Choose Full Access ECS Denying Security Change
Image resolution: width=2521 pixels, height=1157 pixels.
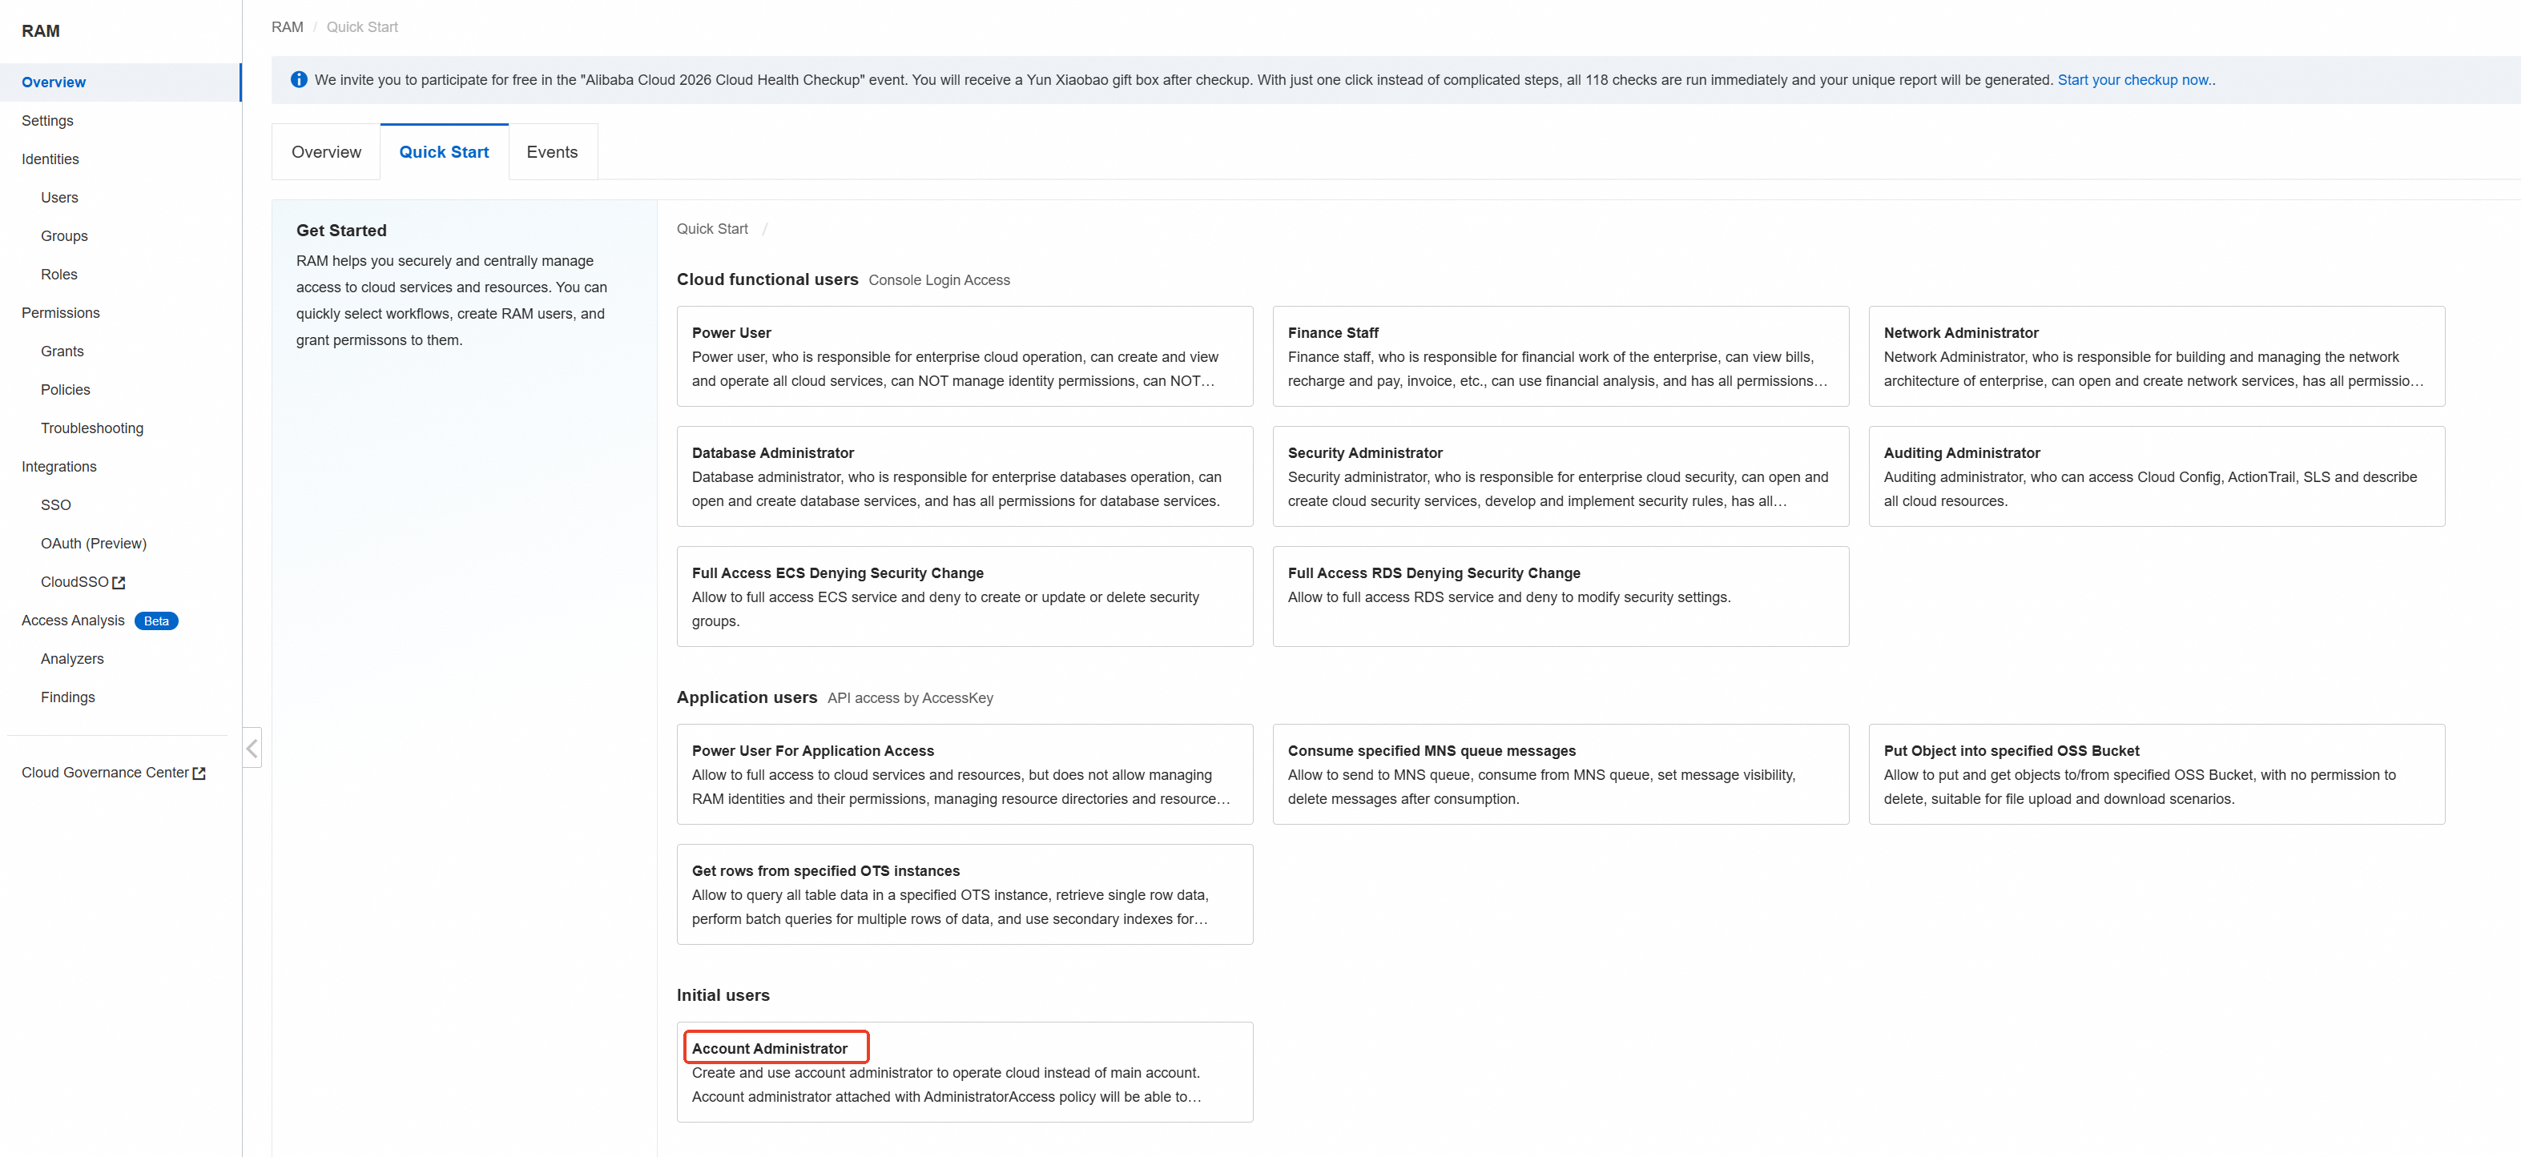click(x=964, y=597)
